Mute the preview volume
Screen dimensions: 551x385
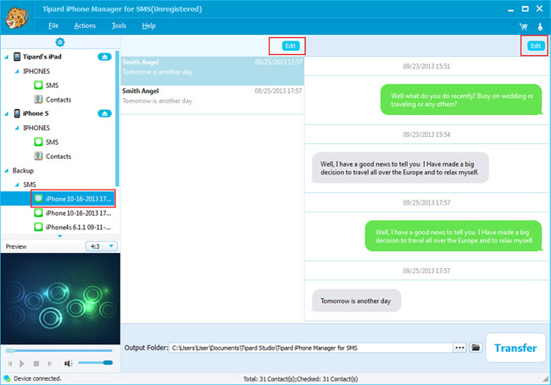(x=68, y=364)
